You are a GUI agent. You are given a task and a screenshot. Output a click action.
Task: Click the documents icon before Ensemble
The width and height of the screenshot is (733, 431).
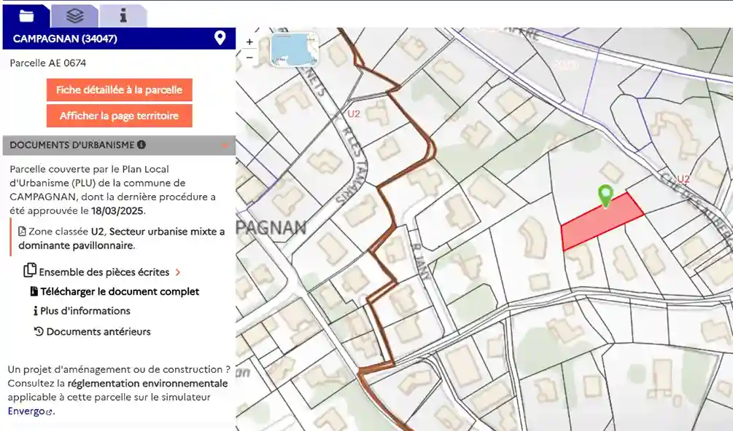[30, 270]
